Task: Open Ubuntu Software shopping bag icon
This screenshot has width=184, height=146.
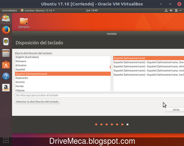Action: pyautogui.click(x=6, y=65)
